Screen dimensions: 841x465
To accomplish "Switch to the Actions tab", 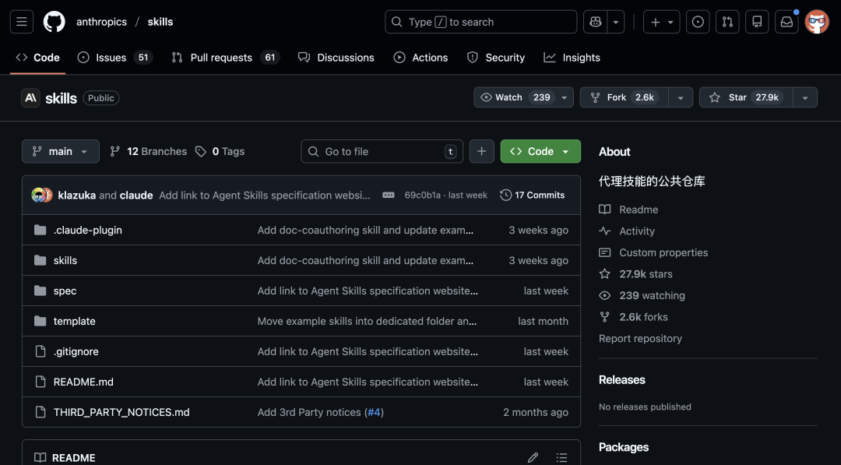I will pyautogui.click(x=421, y=58).
